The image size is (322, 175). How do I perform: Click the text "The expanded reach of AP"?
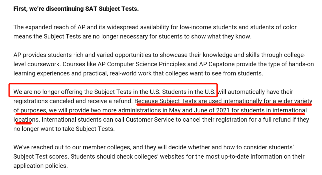pos(49,27)
